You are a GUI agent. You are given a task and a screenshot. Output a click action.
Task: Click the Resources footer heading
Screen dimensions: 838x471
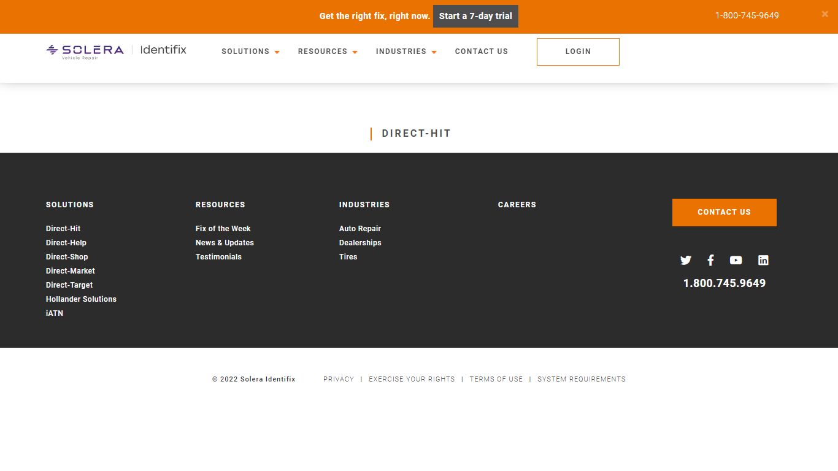point(220,205)
